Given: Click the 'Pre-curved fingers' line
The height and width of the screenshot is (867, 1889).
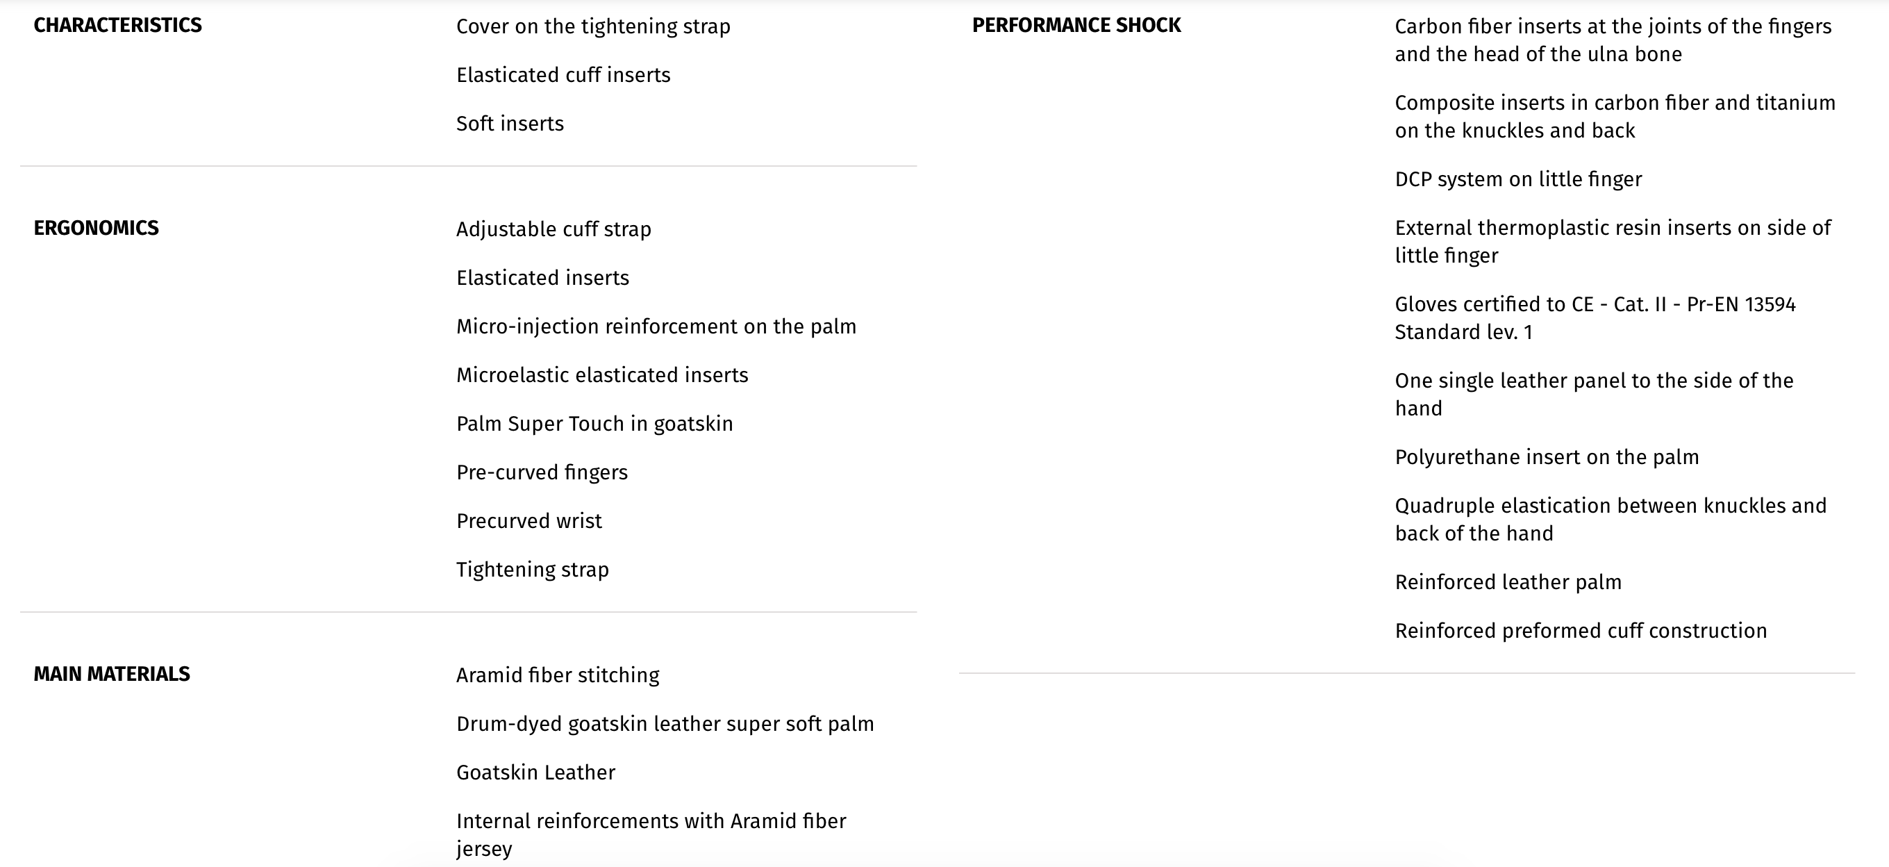Looking at the screenshot, I should tap(542, 472).
